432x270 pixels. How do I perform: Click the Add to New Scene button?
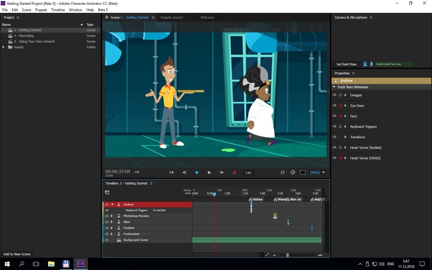click(17, 254)
